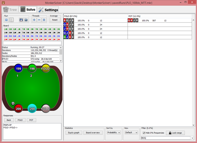Viewport: 197px width, 143px height.
Task: Click the Iterations value 110,229,348,352
Action: (x=38, y=50)
